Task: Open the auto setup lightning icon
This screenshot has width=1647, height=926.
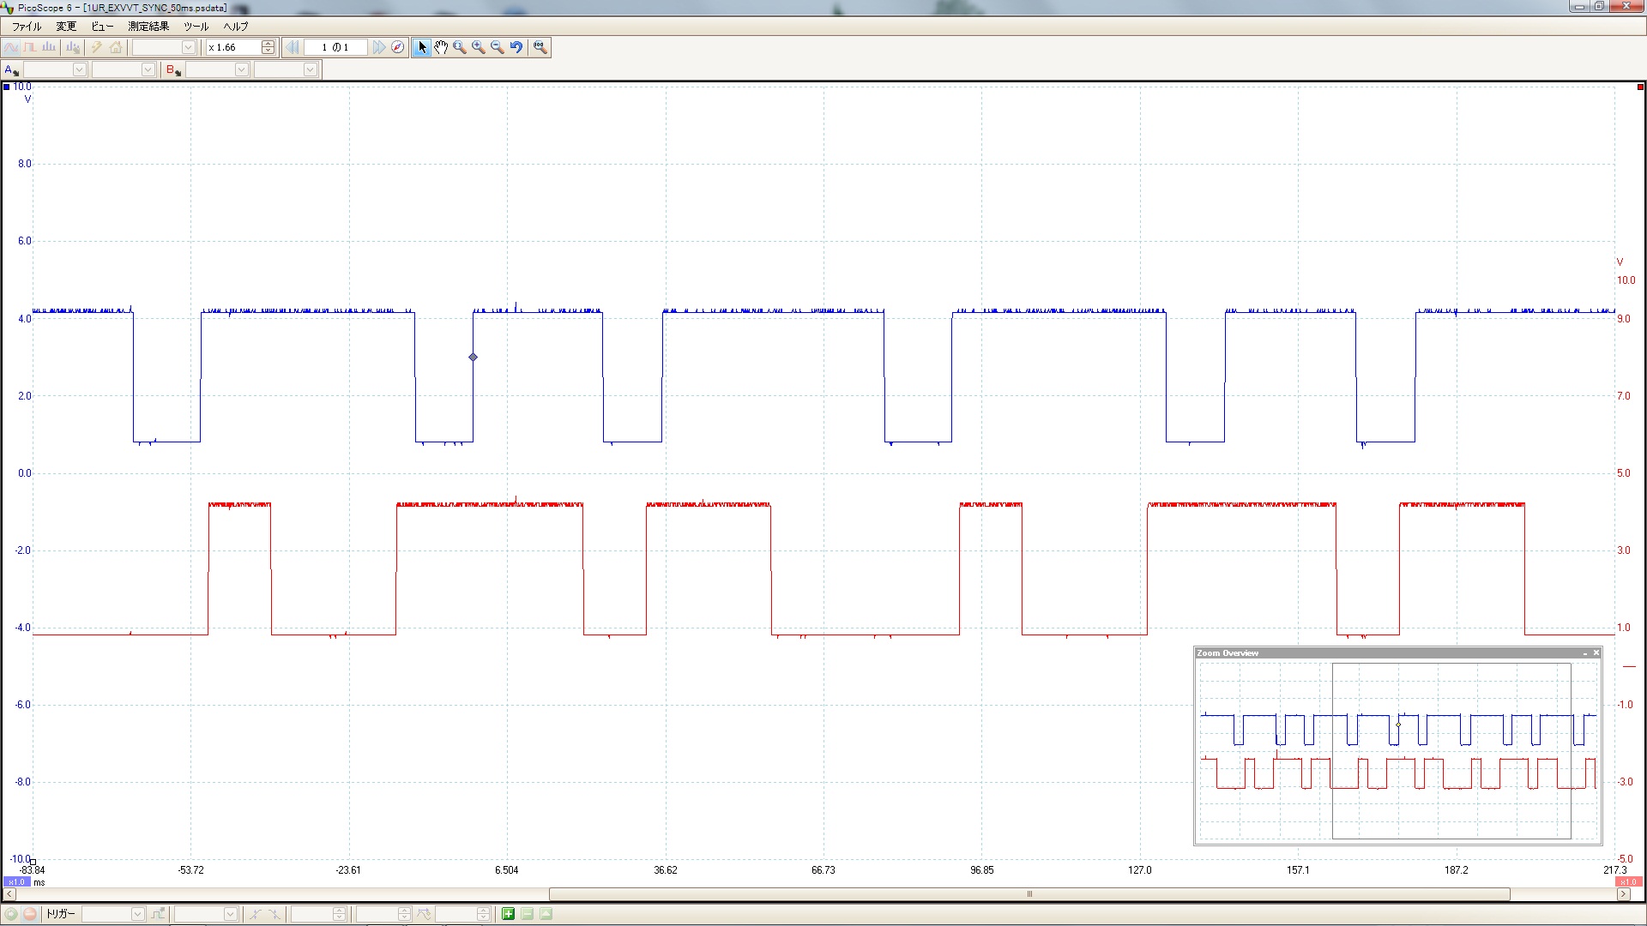Action: (97, 47)
